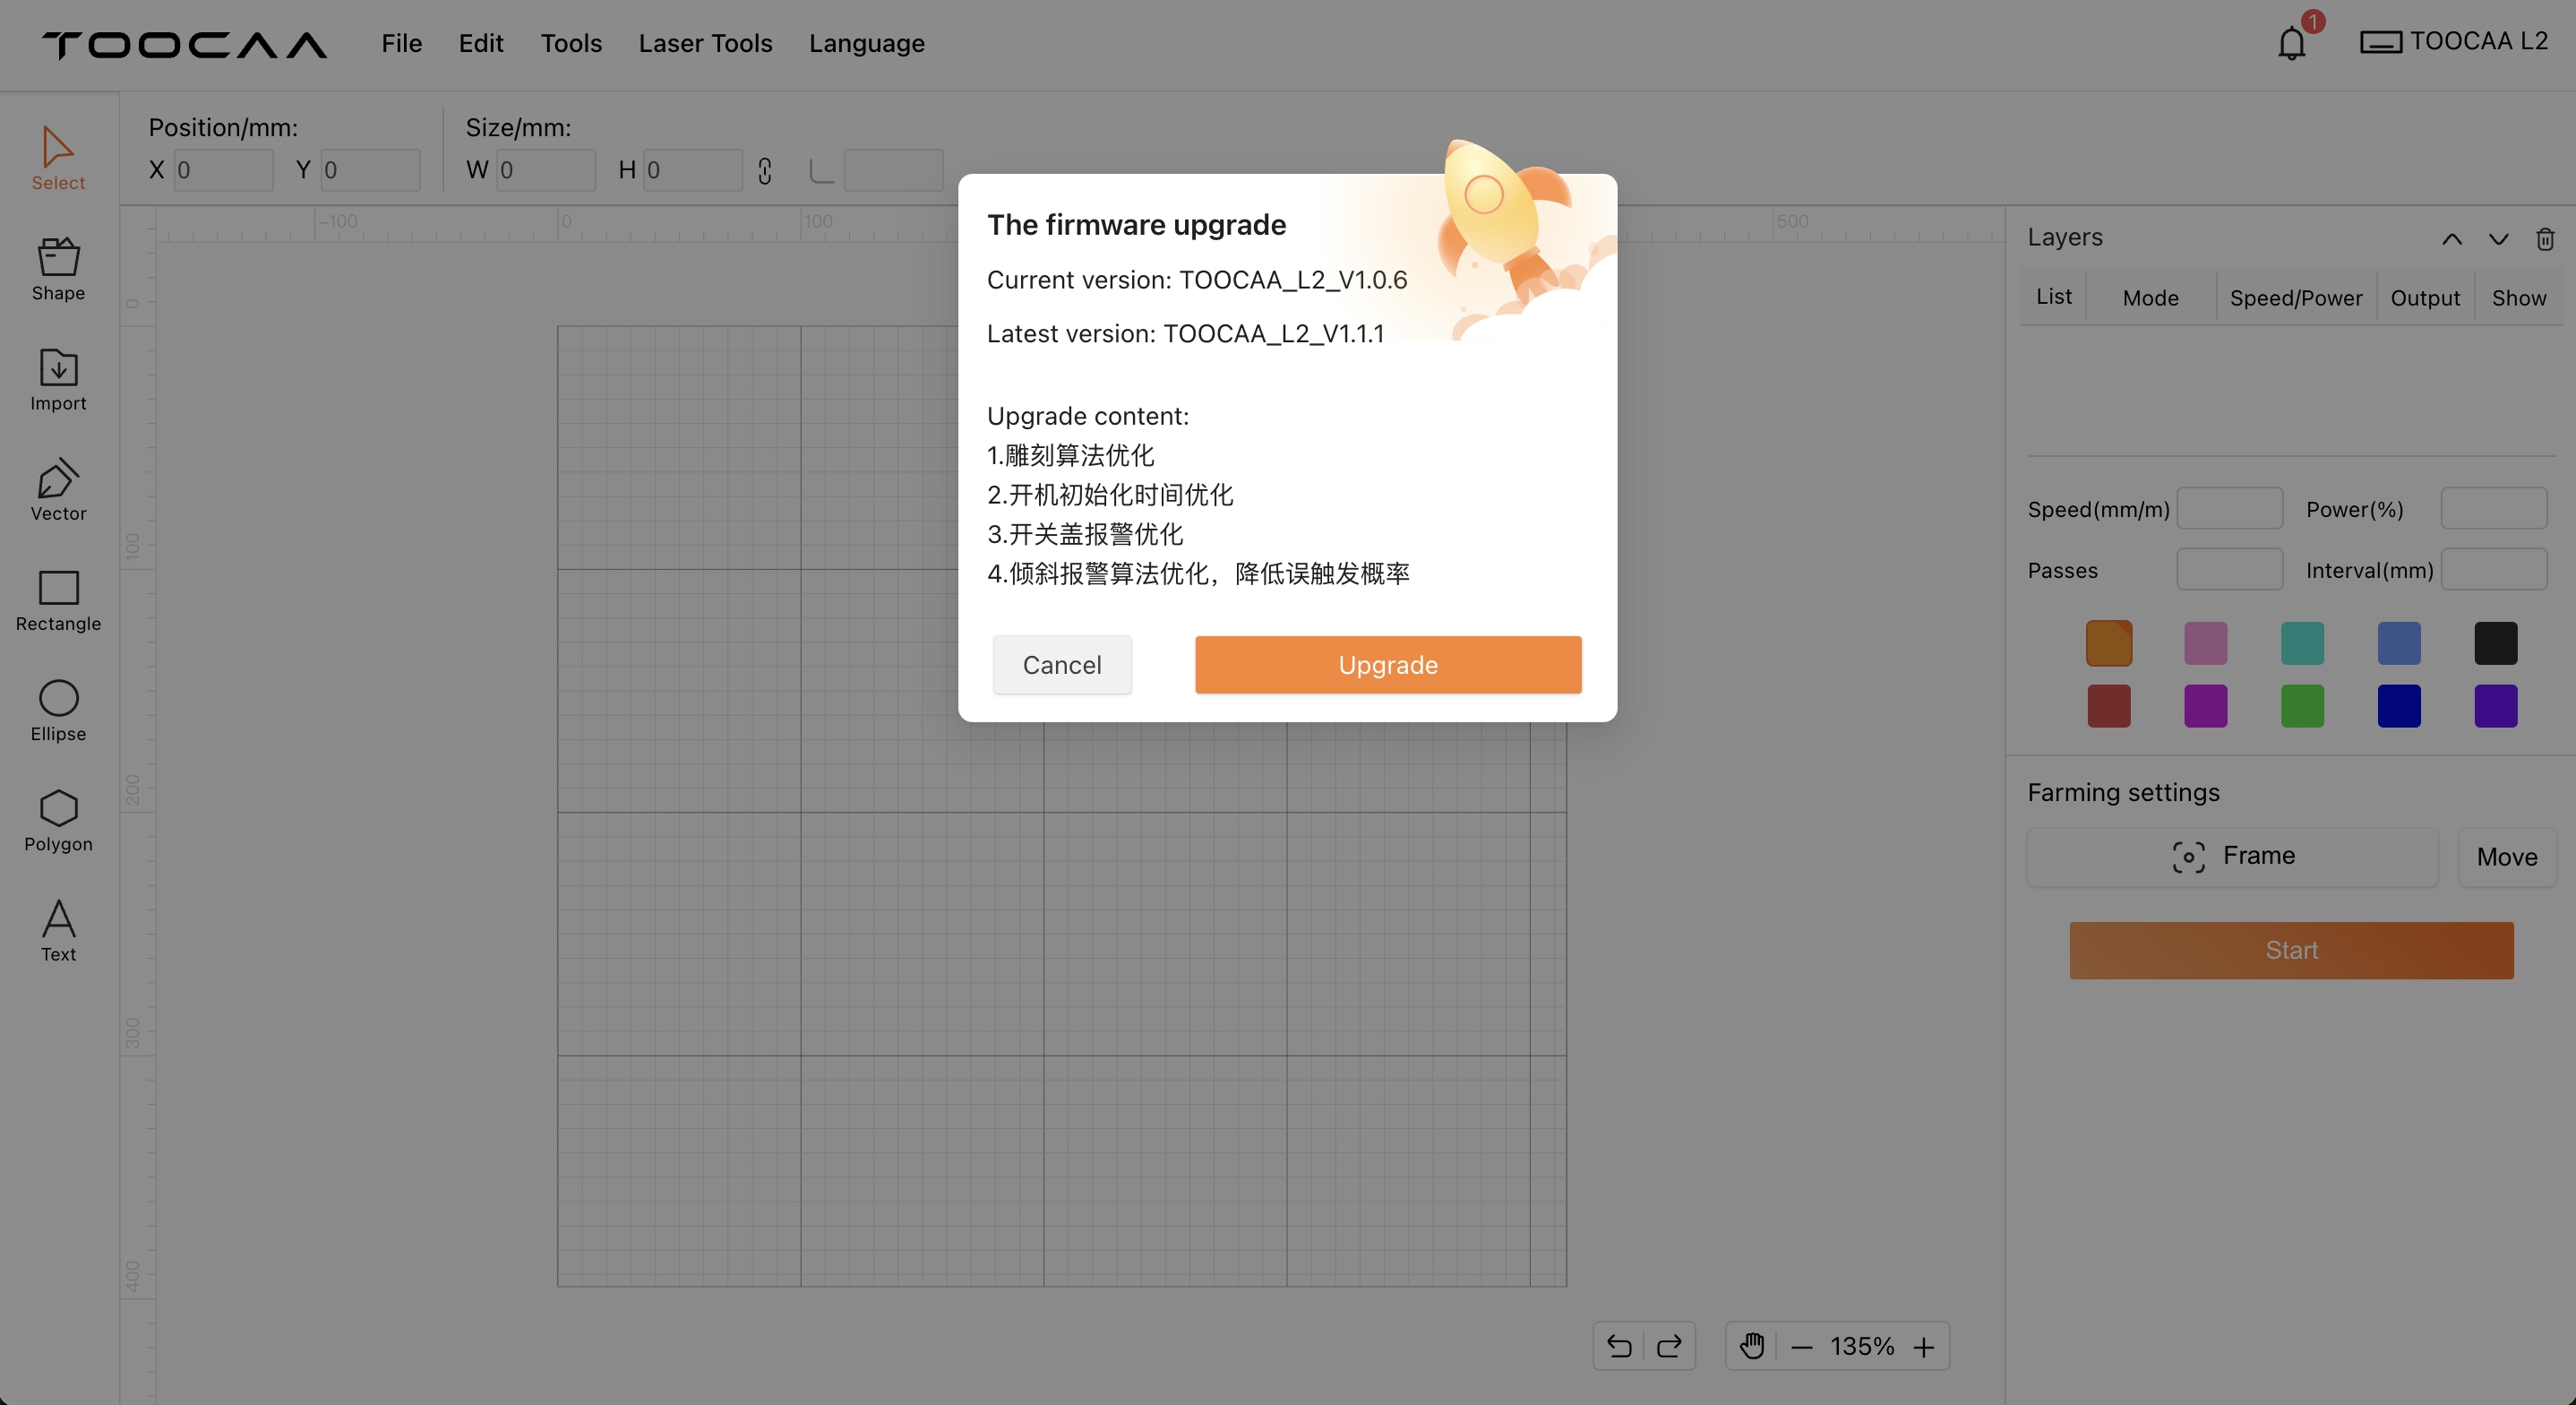Open the Laser Tools menu
Image resolution: width=2576 pixels, height=1405 pixels.
tap(705, 43)
